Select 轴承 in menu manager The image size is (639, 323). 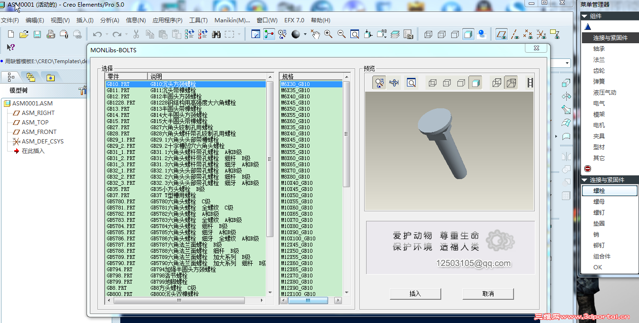click(599, 48)
